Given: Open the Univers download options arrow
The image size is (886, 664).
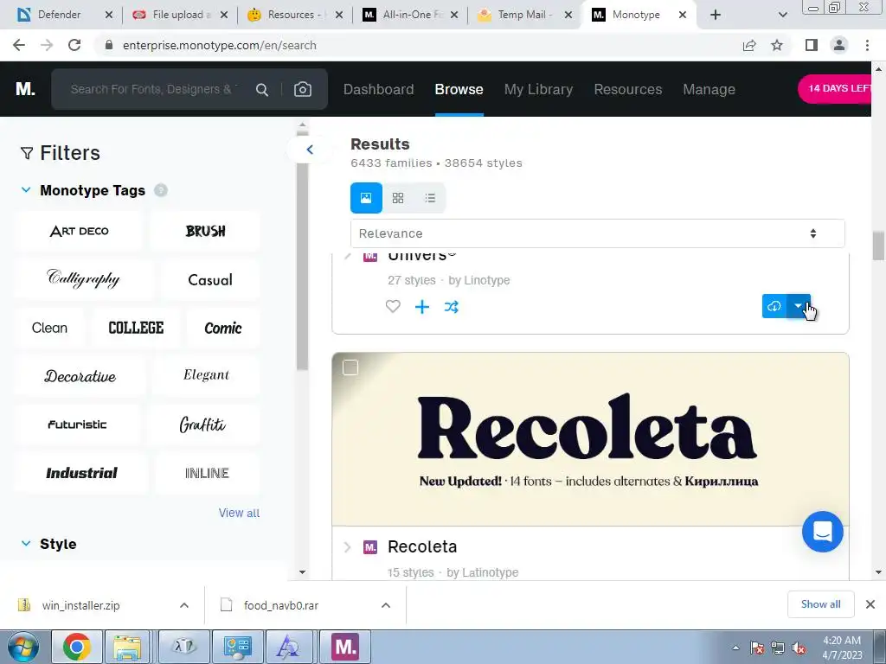Looking at the screenshot, I should (x=799, y=306).
